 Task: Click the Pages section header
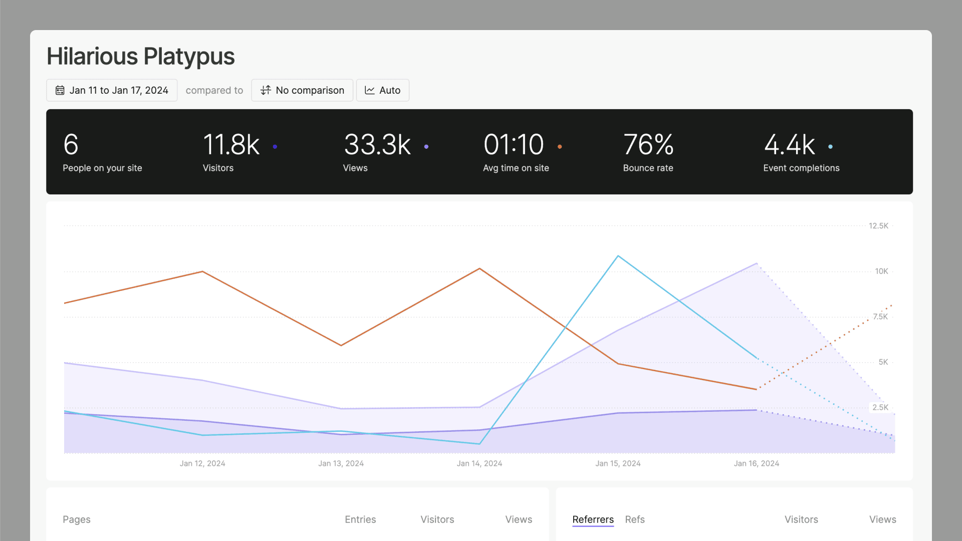76,519
